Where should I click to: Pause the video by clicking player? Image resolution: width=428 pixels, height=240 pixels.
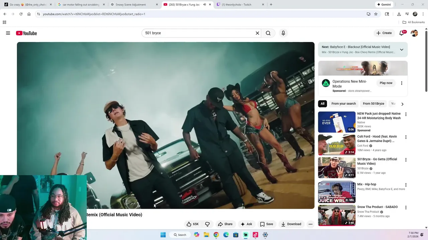pyautogui.click(x=166, y=125)
